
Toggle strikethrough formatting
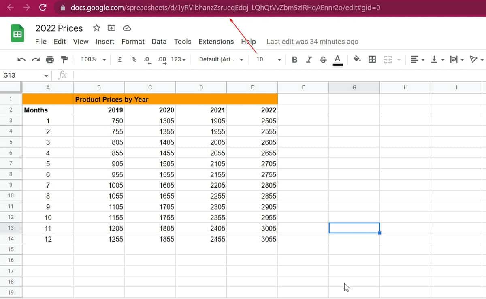323,59
